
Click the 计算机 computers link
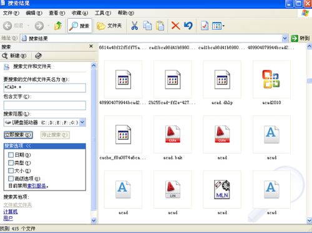coord(11,212)
